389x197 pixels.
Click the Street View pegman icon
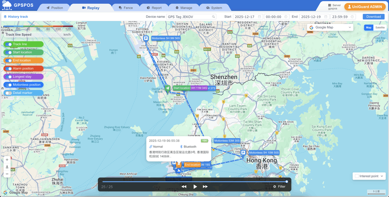[7, 167]
